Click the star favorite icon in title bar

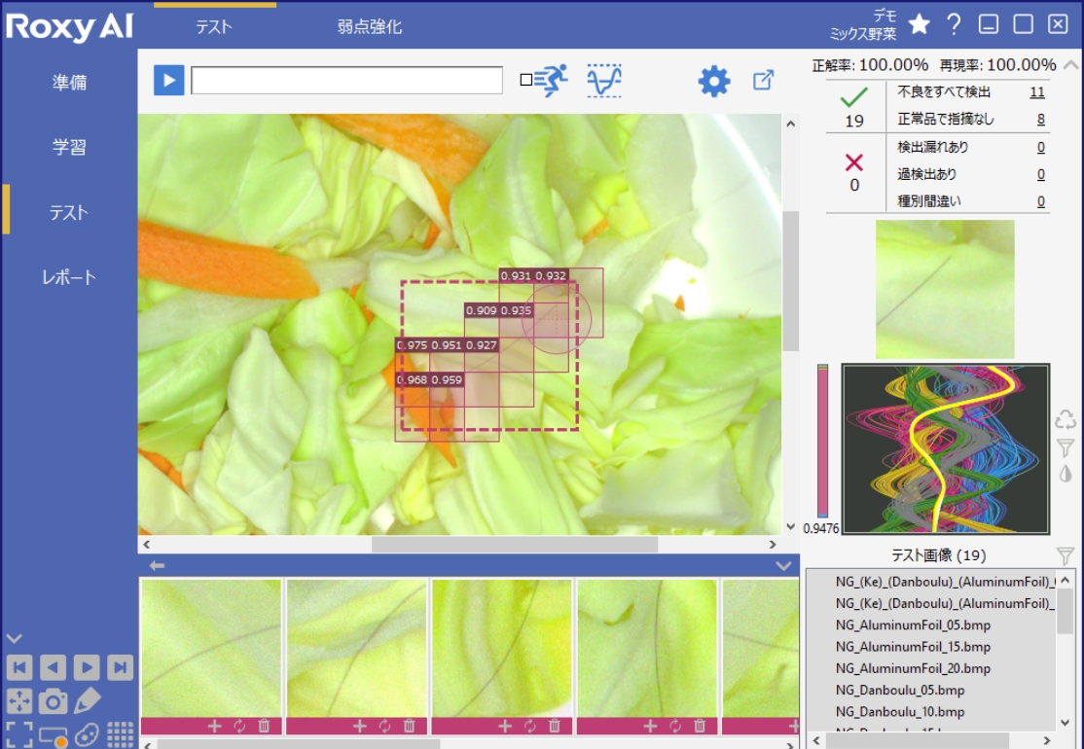pyautogui.click(x=919, y=25)
